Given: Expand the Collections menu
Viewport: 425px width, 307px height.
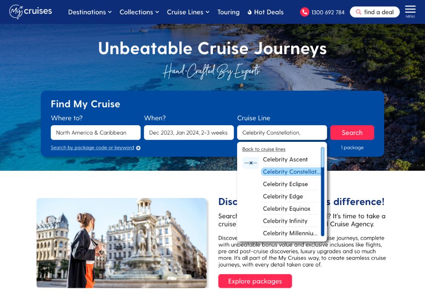Looking at the screenshot, I should pos(139,12).
